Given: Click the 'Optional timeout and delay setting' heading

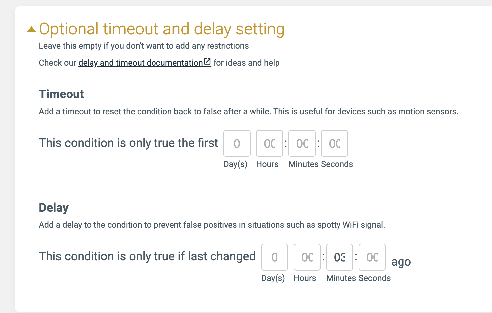Looking at the screenshot, I should pos(162,29).
